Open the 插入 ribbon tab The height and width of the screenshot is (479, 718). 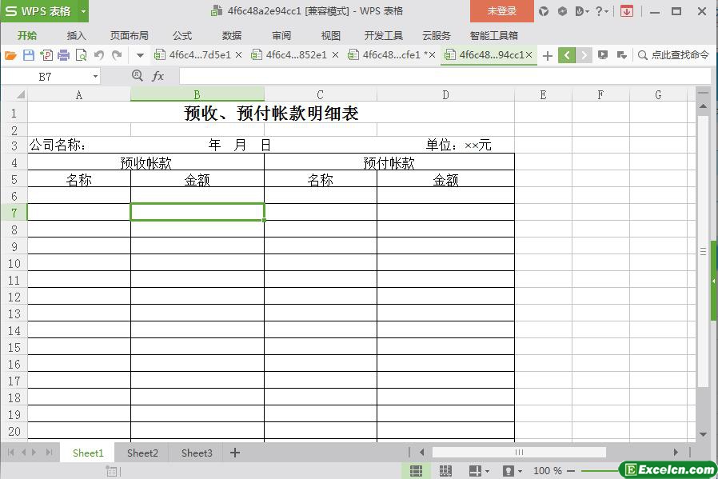77,35
